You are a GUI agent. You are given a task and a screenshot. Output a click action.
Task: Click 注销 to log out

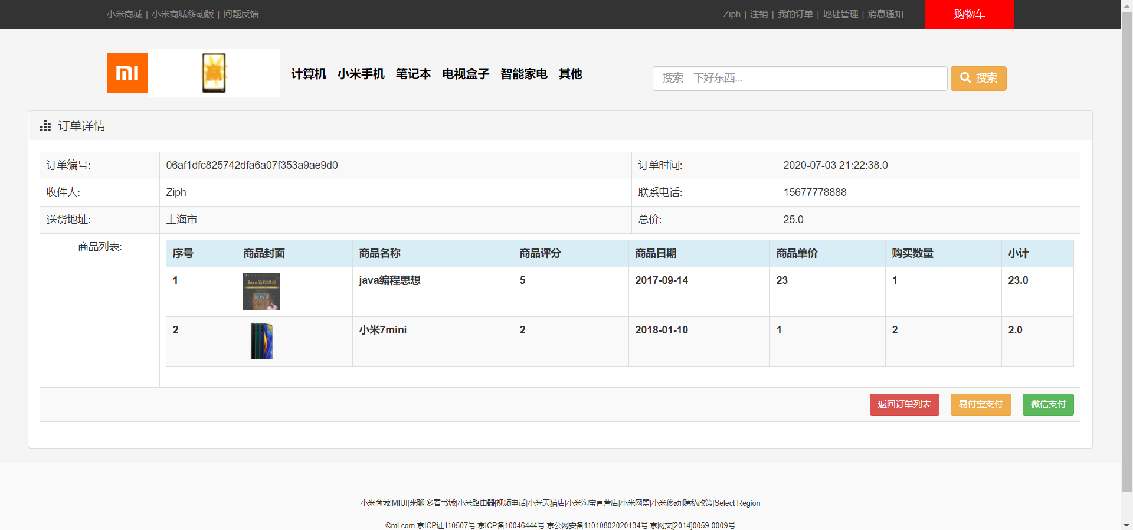pyautogui.click(x=759, y=14)
